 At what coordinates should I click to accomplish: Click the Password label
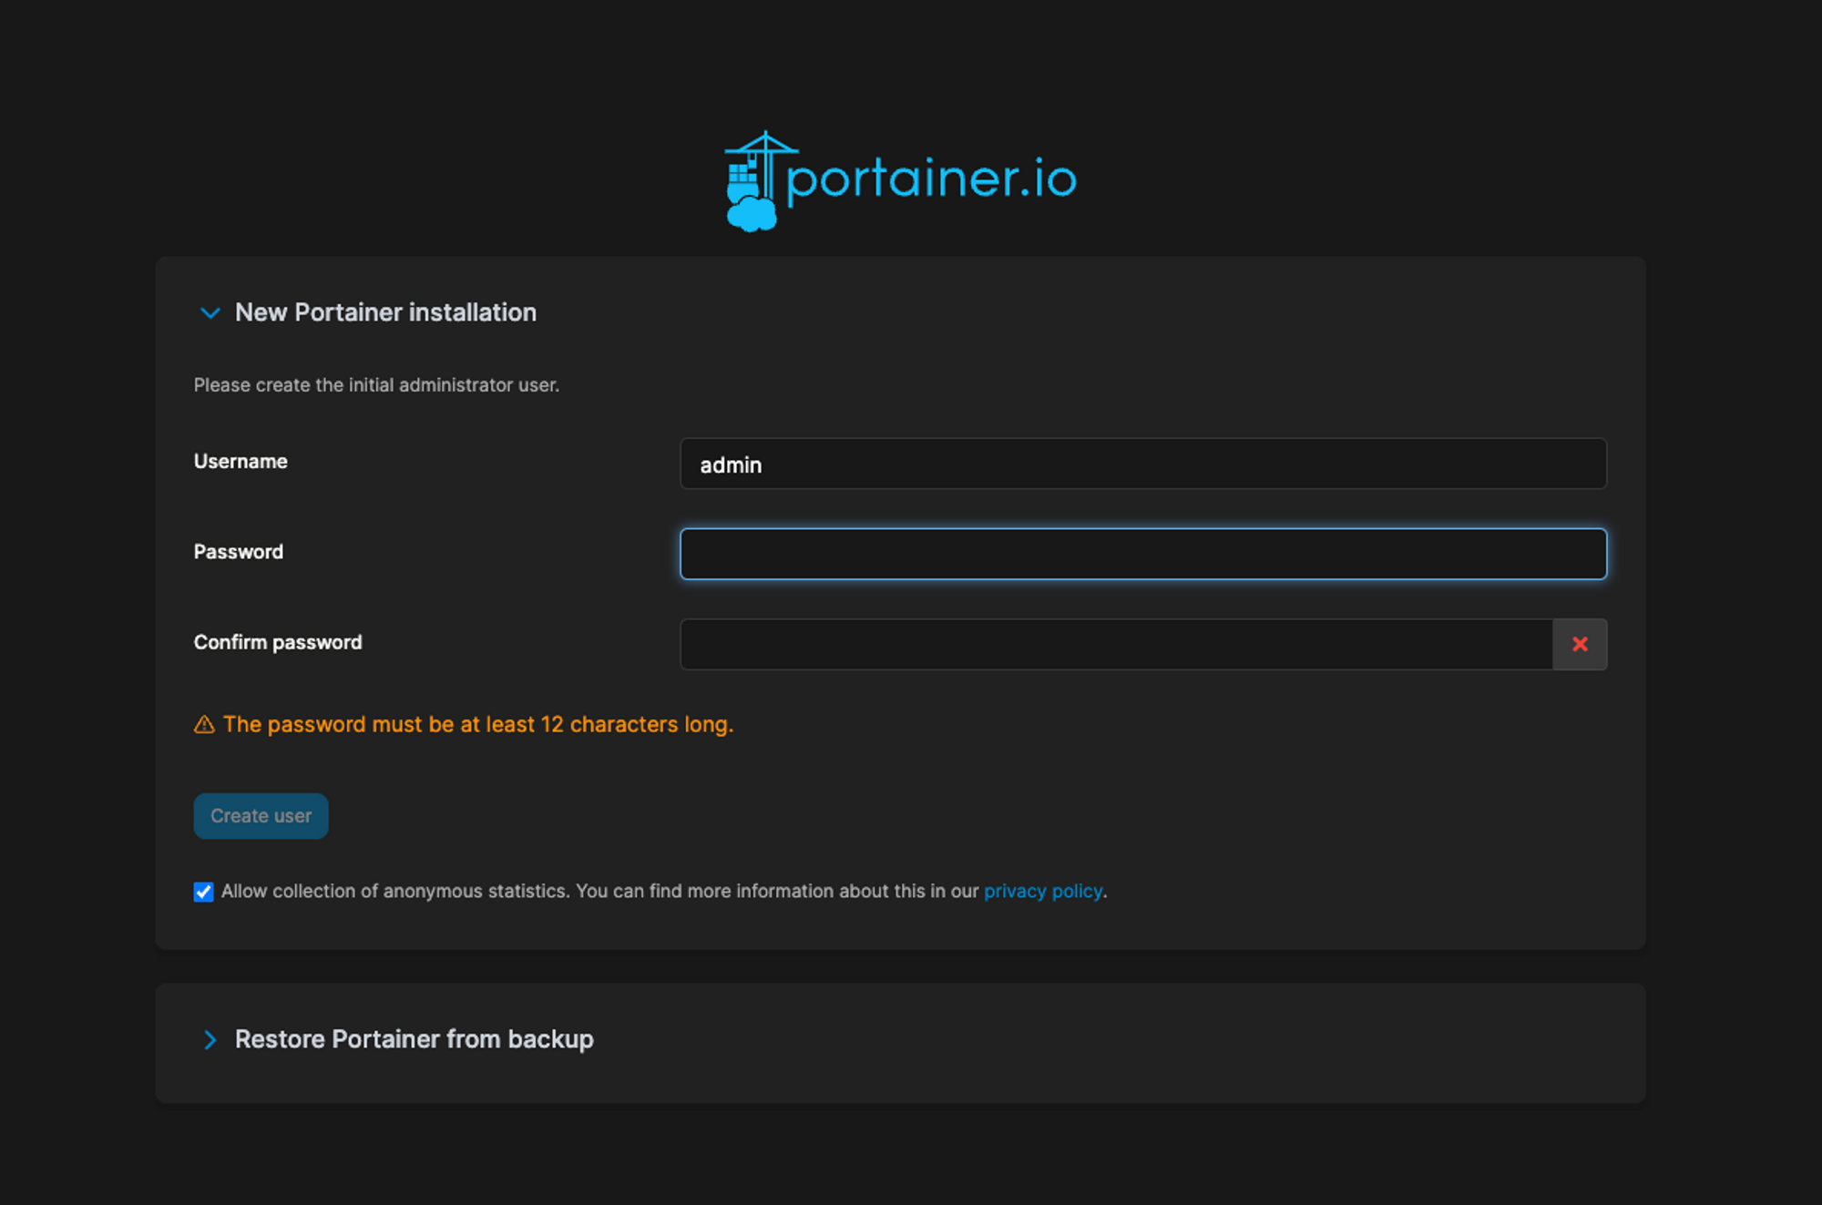point(239,551)
